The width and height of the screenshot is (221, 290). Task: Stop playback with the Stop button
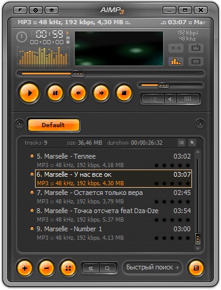pyautogui.click(x=124, y=93)
